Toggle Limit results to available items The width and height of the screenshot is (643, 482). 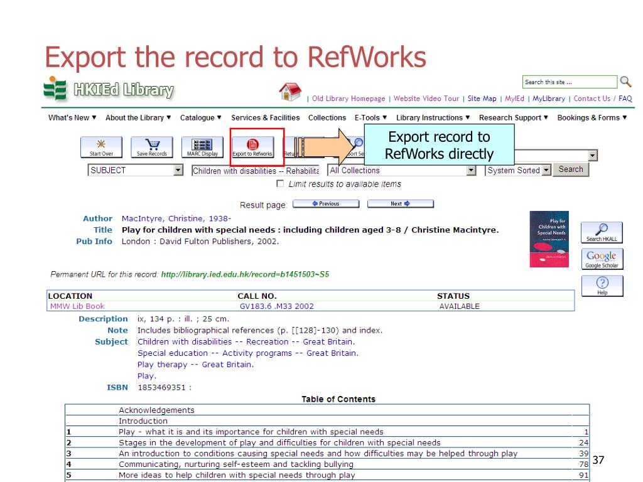tap(280, 184)
